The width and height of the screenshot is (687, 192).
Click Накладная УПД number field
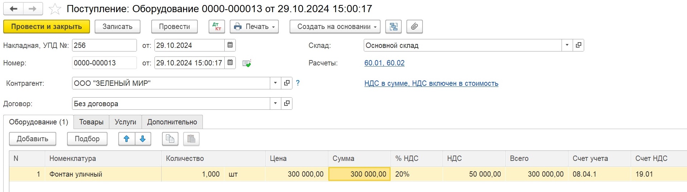pos(104,45)
